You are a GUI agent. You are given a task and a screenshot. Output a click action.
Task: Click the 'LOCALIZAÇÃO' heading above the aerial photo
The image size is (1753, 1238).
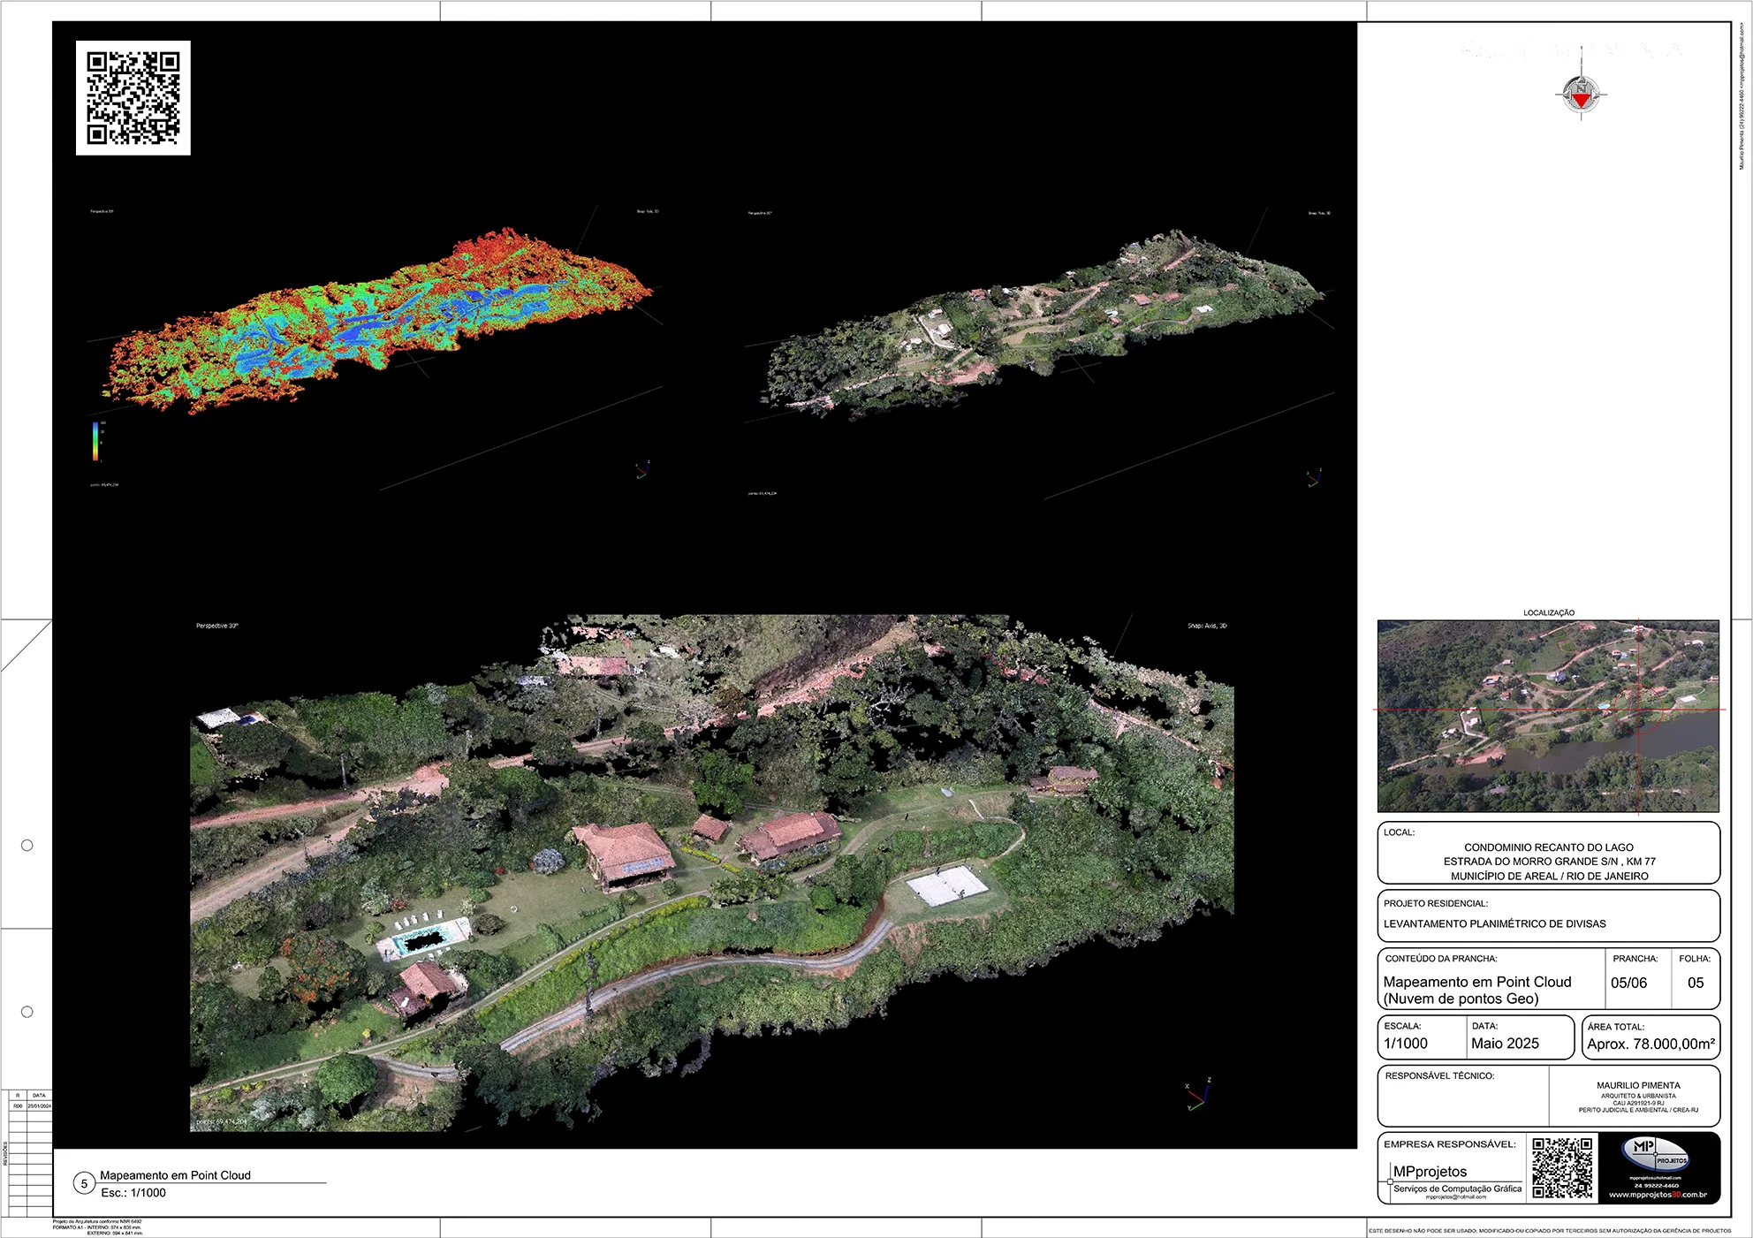[x=1549, y=612]
